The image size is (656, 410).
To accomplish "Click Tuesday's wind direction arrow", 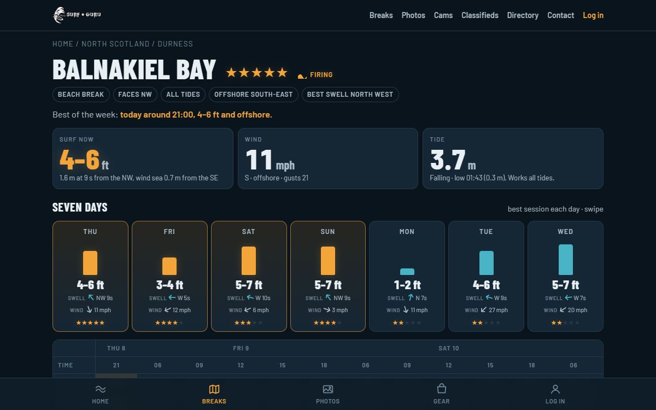I will [x=484, y=310].
